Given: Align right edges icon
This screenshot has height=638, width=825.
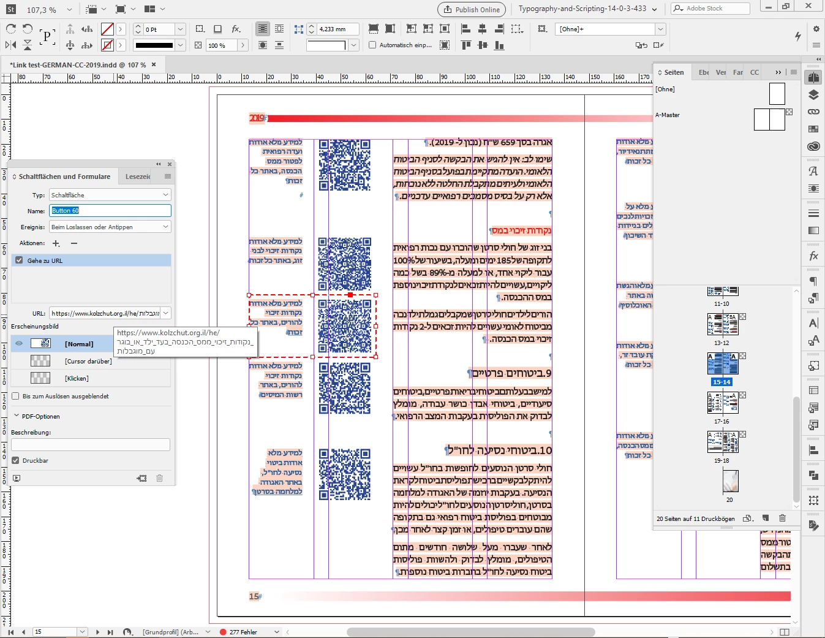Looking at the screenshot, I should pos(499,29).
